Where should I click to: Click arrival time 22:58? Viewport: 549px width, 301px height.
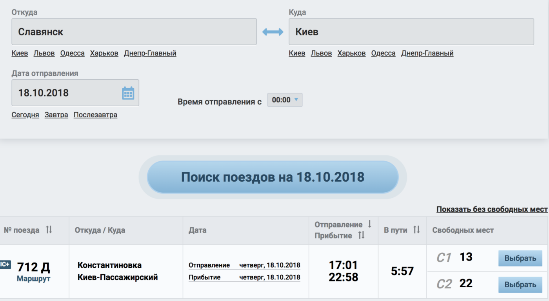click(344, 277)
